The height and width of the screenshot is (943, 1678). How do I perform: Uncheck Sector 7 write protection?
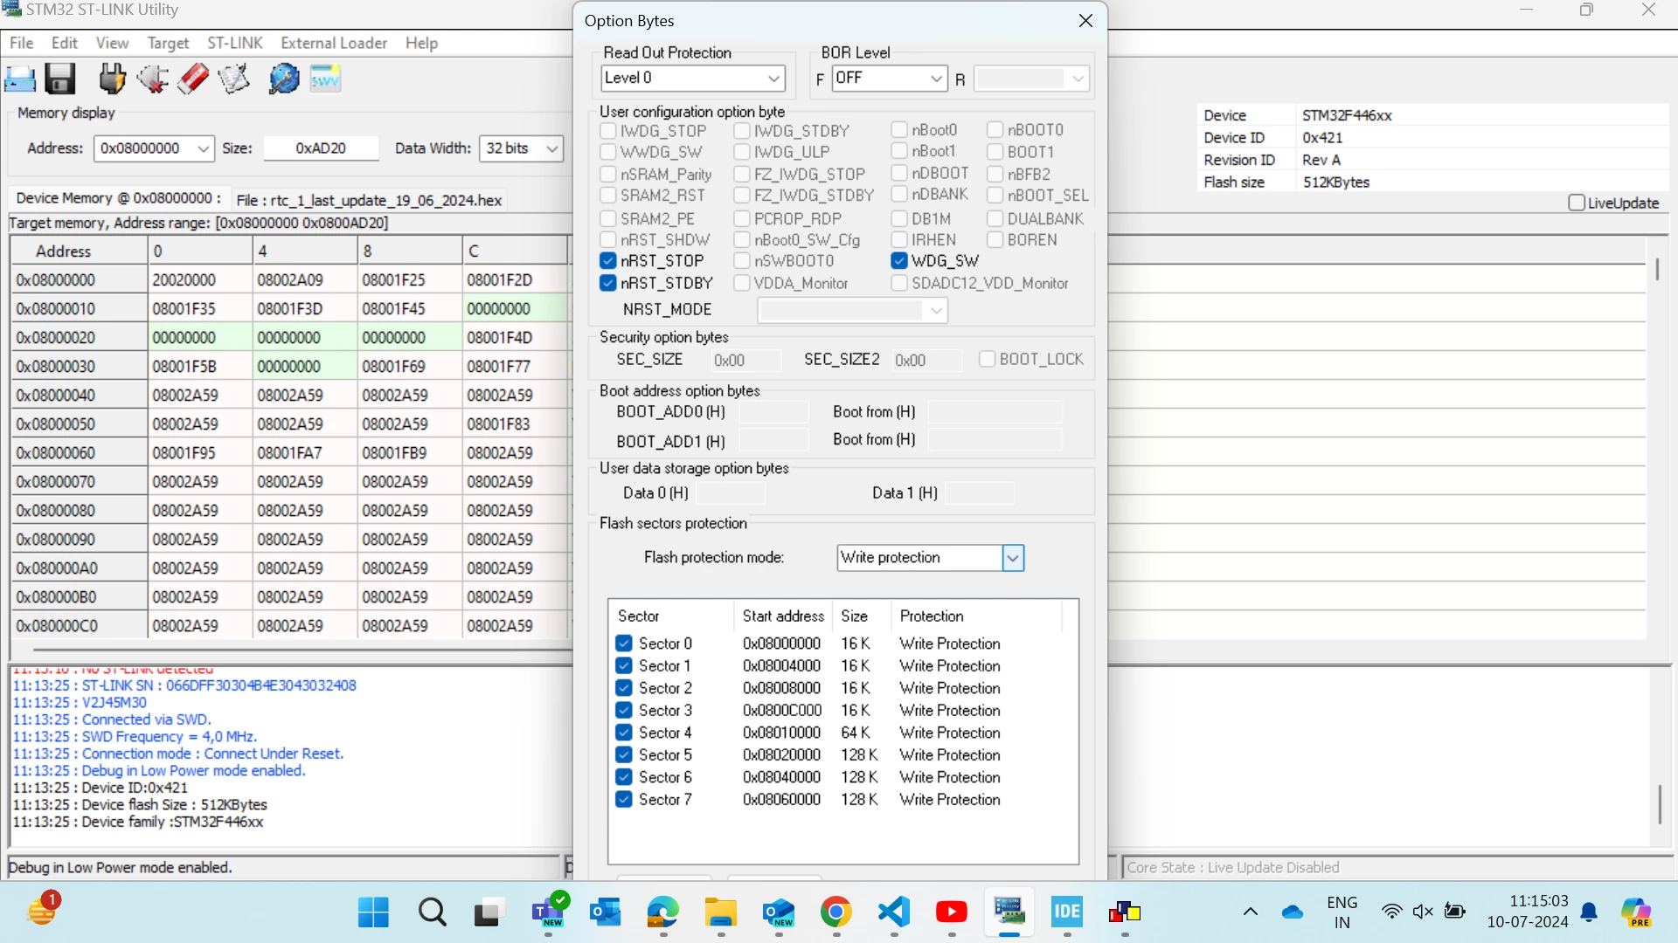(624, 799)
